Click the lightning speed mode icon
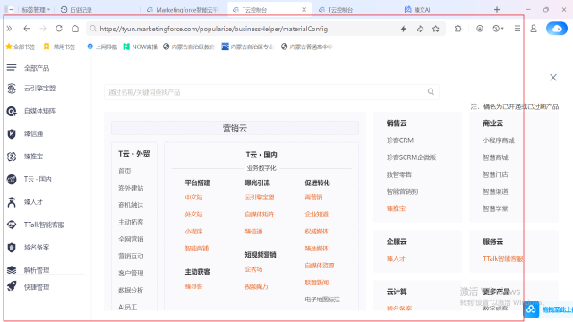The image size is (573, 322). [x=404, y=29]
